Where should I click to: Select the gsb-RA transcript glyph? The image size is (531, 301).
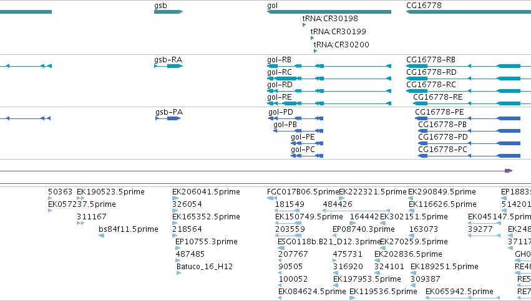click(x=168, y=66)
